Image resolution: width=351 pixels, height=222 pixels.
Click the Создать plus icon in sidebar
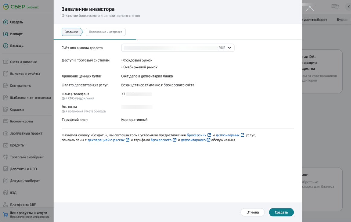(5, 22)
